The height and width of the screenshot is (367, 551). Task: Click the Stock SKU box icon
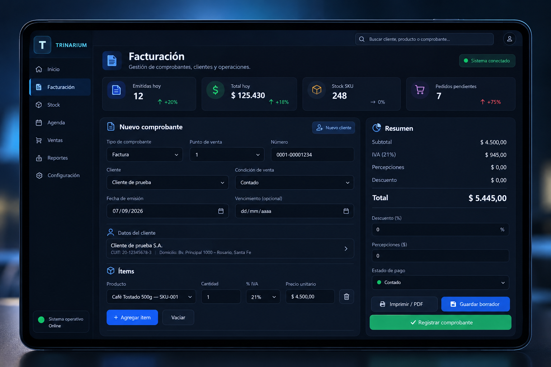click(x=316, y=90)
